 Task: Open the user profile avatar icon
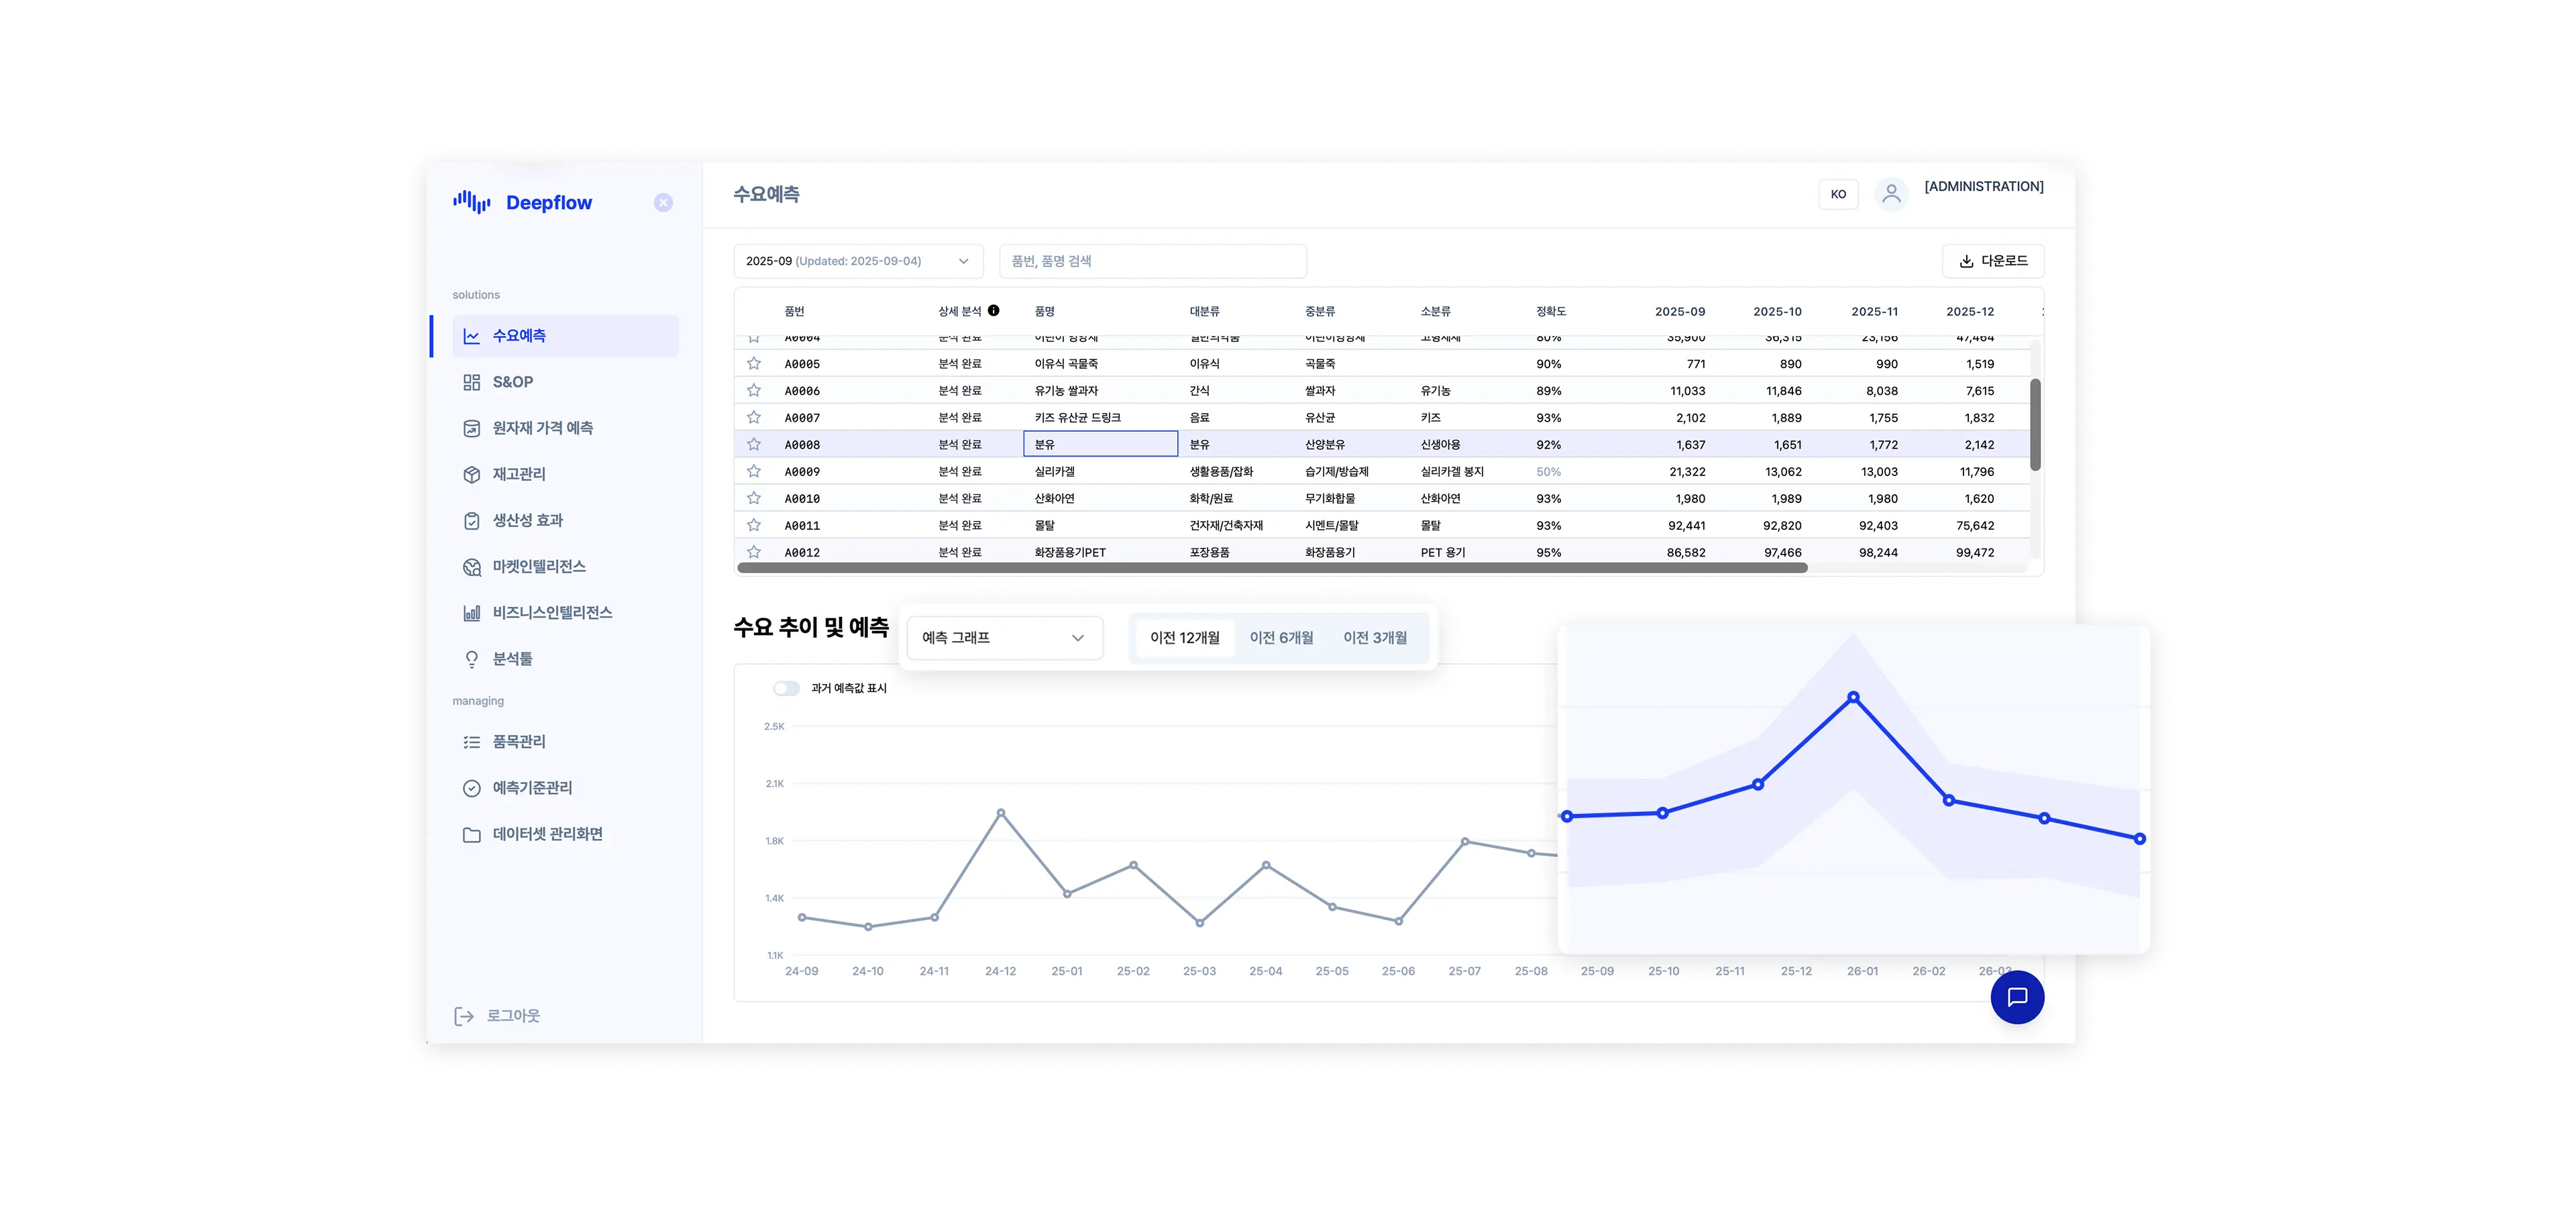tap(1891, 194)
